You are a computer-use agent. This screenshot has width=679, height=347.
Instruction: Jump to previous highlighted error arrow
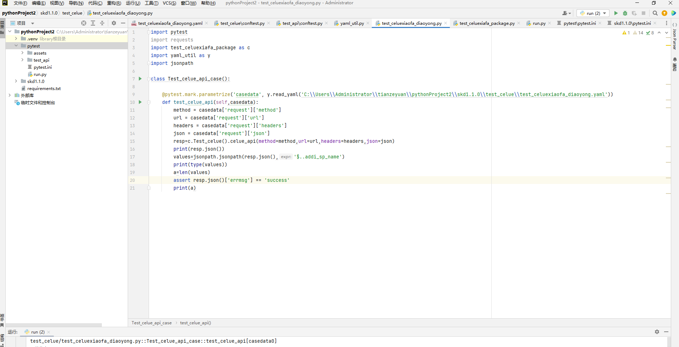pos(659,33)
